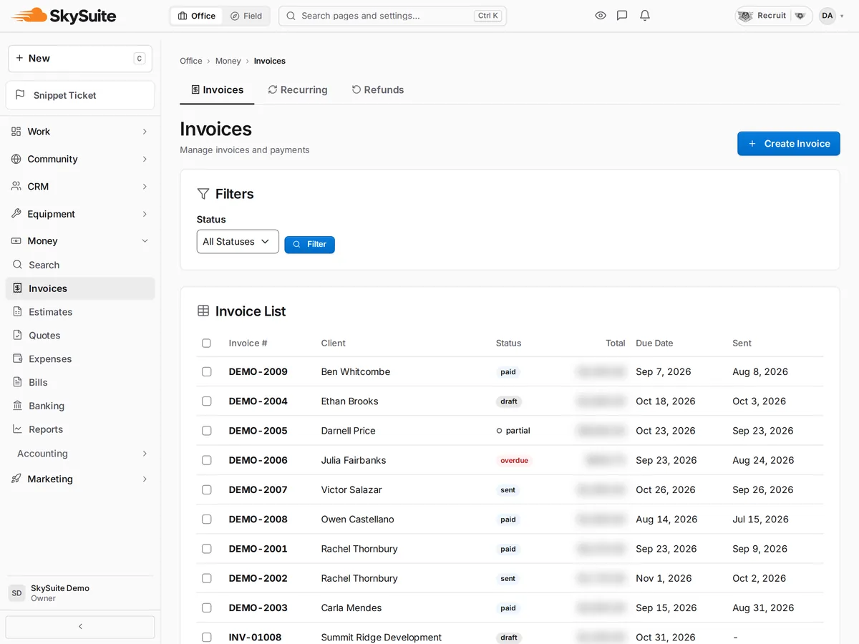Switch to the Refunds tab
859x644 pixels.
[x=378, y=89]
